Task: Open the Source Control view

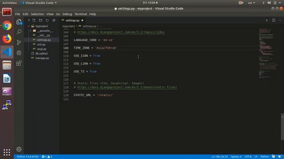Action: click(x=19, y=42)
